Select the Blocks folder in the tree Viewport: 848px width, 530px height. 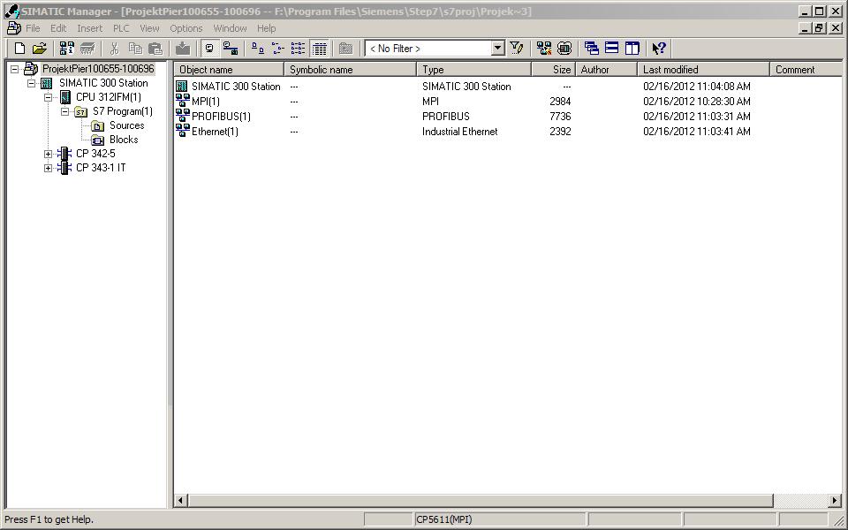pos(124,139)
